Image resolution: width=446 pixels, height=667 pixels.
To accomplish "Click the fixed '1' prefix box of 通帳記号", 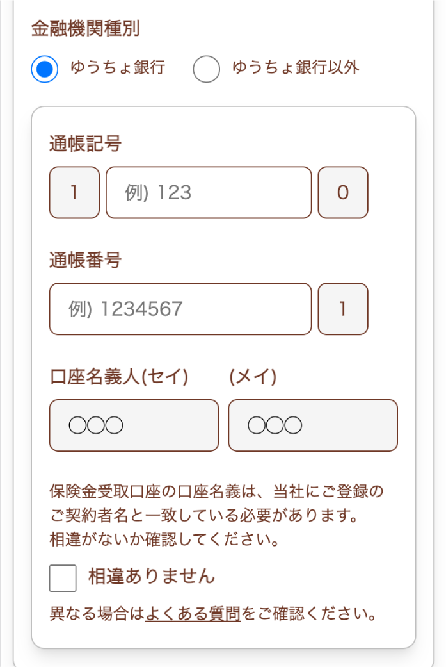I will click(x=74, y=192).
